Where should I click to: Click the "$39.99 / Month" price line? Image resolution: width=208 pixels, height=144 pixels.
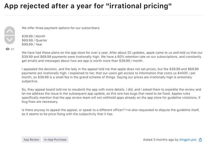coord(34,36)
